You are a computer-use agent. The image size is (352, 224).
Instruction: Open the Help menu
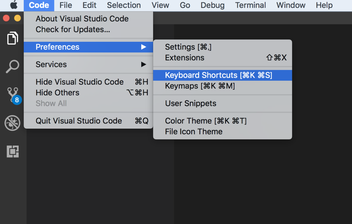click(x=324, y=5)
